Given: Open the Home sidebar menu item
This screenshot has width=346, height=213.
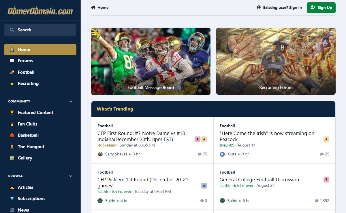Looking at the screenshot, I should pos(40,50).
